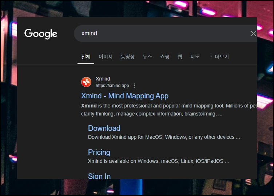Switch to the 이미지 tab
The image size is (274, 196).
tap(106, 57)
